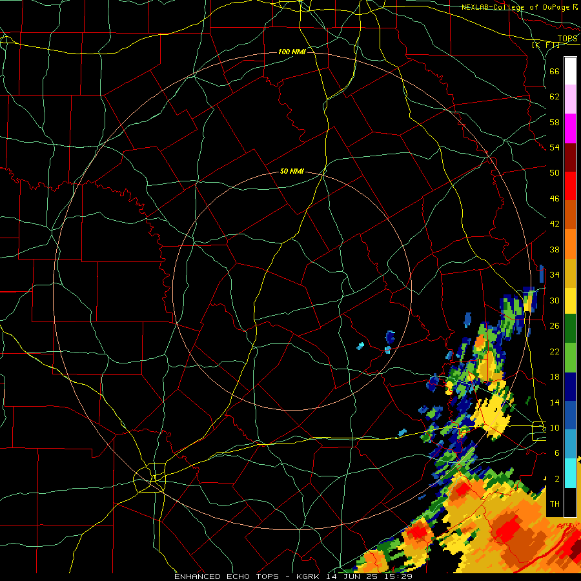The height and width of the screenshot is (581, 581).
Task: Click the "TOPS" legend heading
Action: [567, 39]
